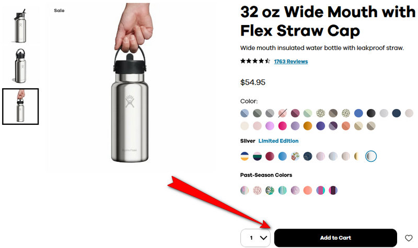Choose the navy blue color swatch
Screen dimensions: 418x248
coord(396,113)
